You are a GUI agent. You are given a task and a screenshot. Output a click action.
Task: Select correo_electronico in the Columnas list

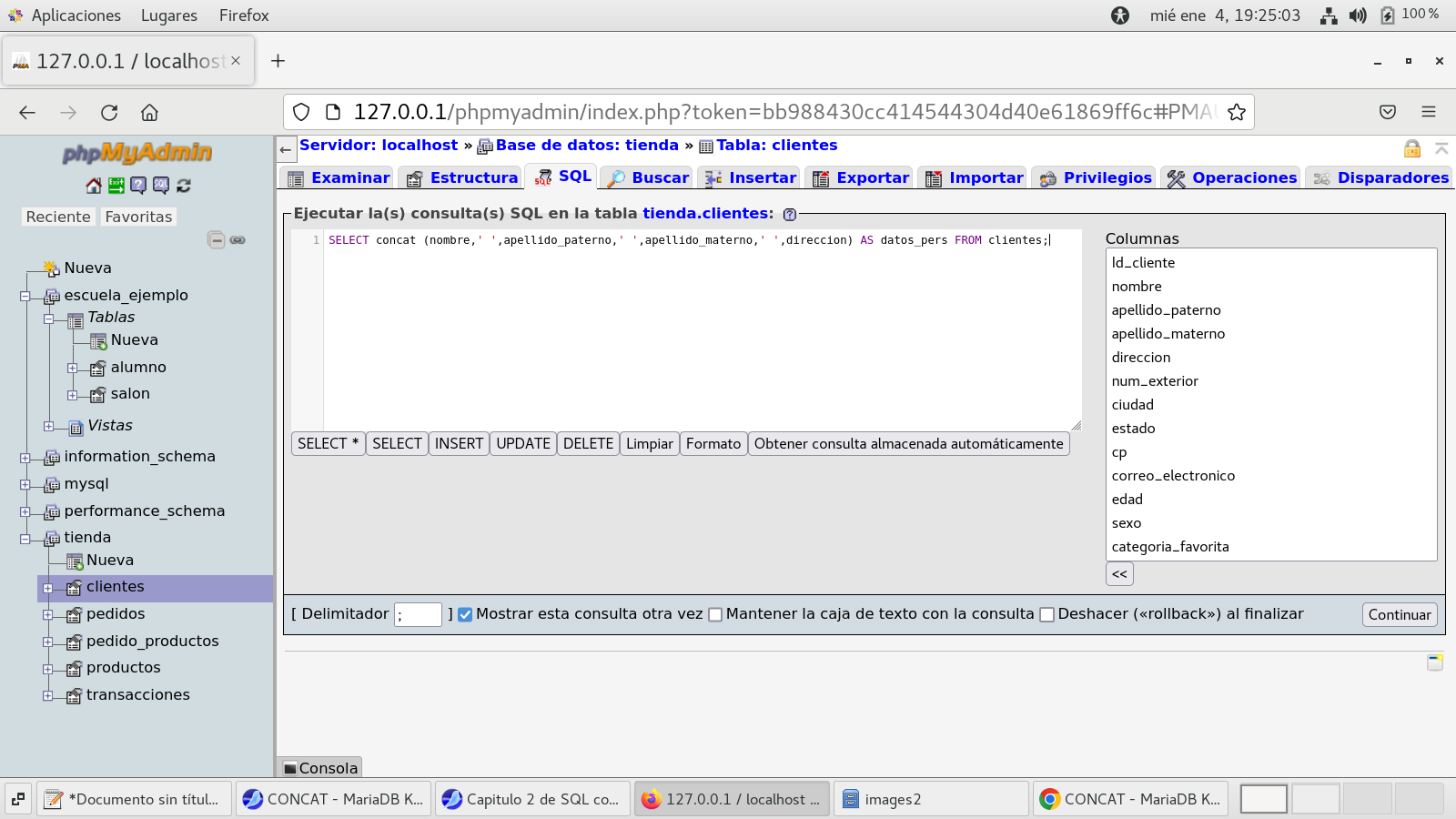1173,476
